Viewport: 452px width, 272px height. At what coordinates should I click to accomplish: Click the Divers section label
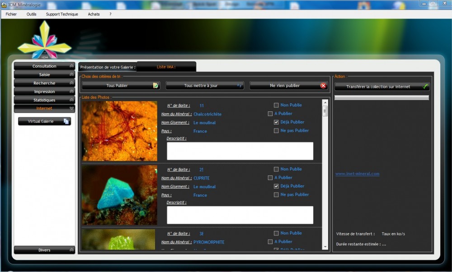44,250
